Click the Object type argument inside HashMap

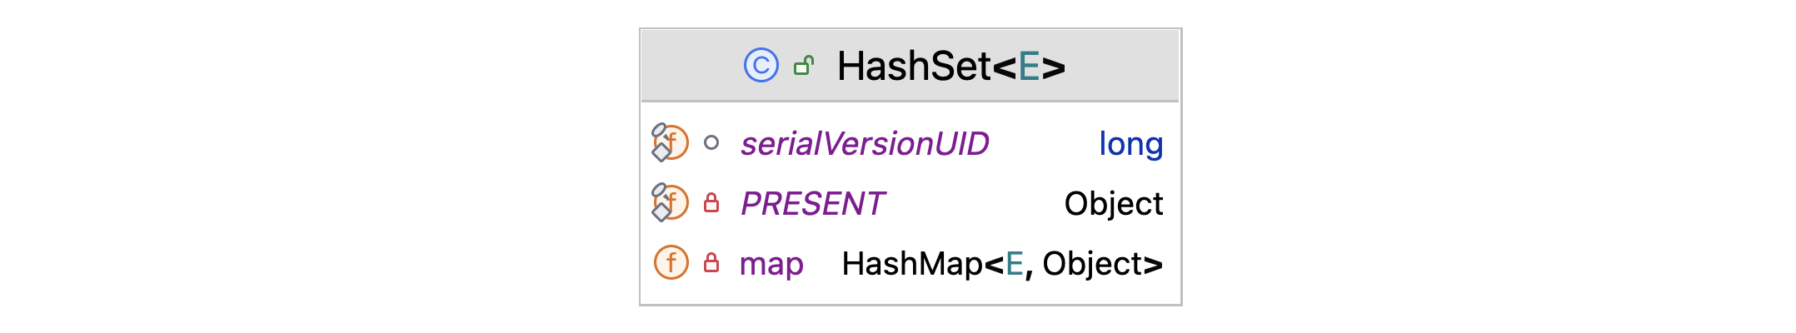click(x=1092, y=264)
